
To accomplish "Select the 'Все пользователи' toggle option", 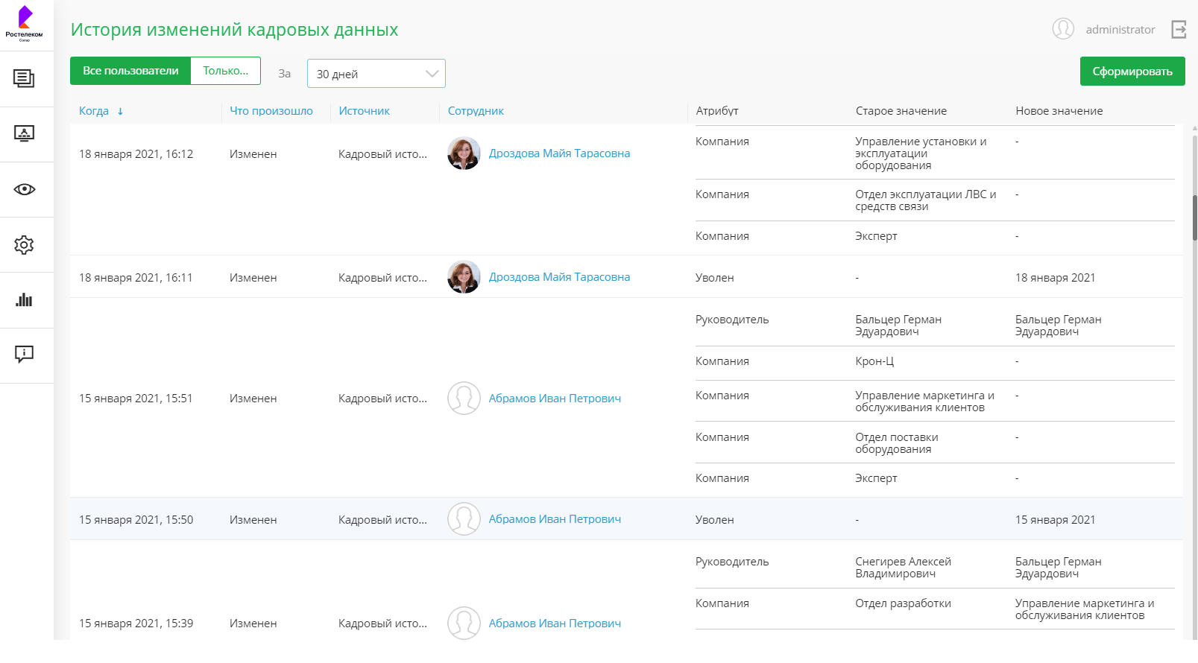I will pyautogui.click(x=130, y=71).
